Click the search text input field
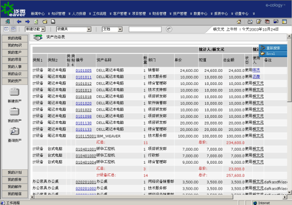Screen dimensions: 292x205 click(x=145, y=29)
